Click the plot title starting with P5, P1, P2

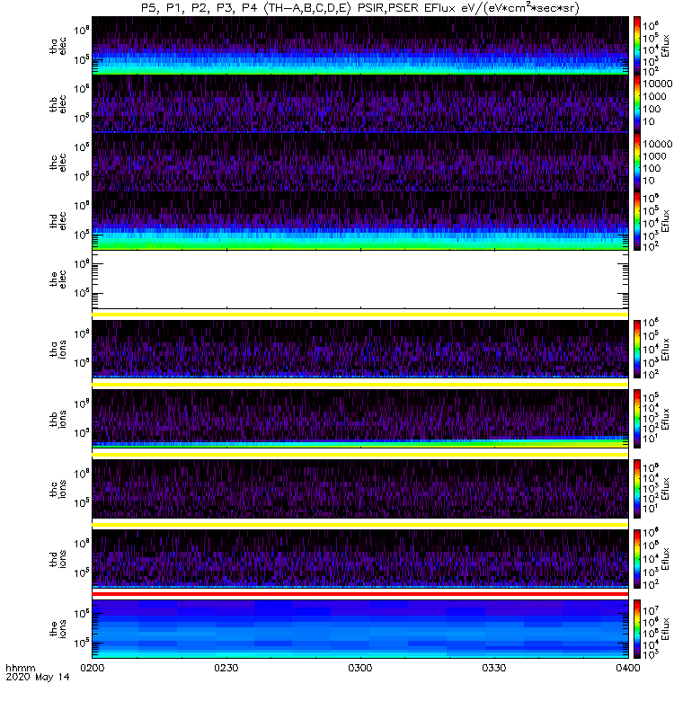click(360, 8)
